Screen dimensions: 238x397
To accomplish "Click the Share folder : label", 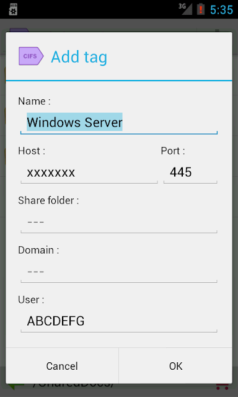I will 48,200.
